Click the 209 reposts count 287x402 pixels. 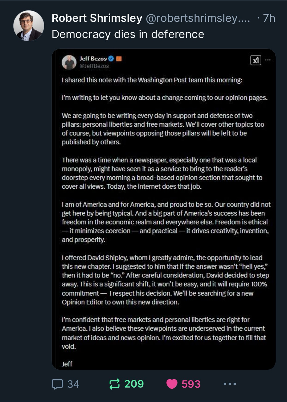click(x=134, y=384)
